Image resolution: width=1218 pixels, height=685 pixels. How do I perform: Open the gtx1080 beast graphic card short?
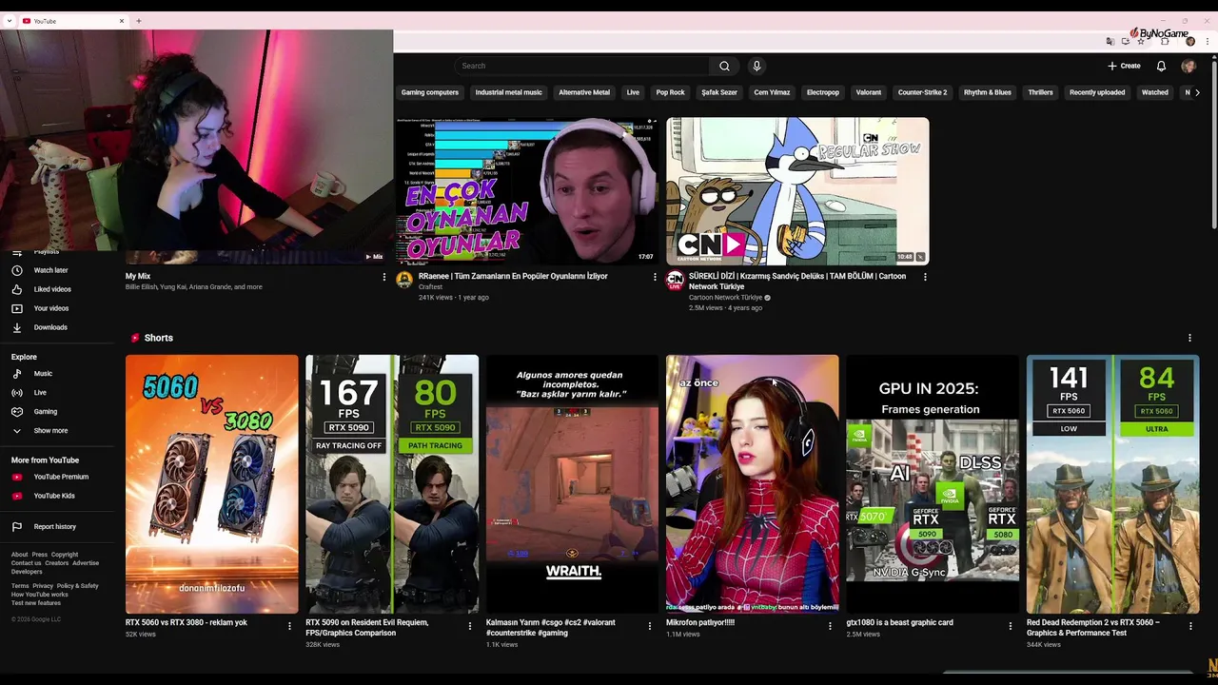pyautogui.click(x=933, y=484)
